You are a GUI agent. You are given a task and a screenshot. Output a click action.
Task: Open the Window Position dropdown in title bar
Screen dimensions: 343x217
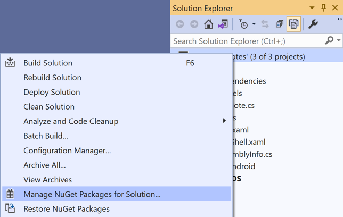(312, 8)
